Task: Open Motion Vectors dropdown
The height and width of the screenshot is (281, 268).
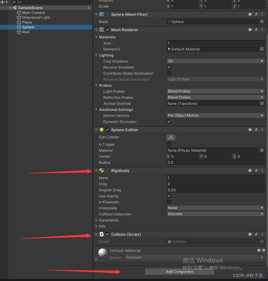Action: click(216, 115)
